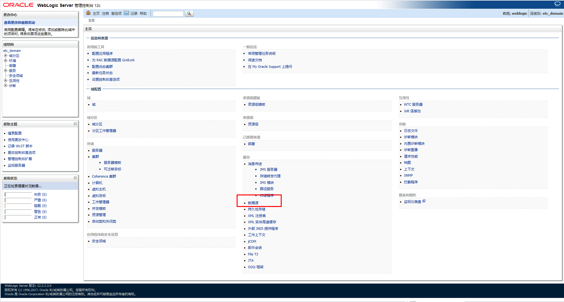Expand the 服务 node in the domain tree
The height and width of the screenshot is (302, 564).
point(5,71)
